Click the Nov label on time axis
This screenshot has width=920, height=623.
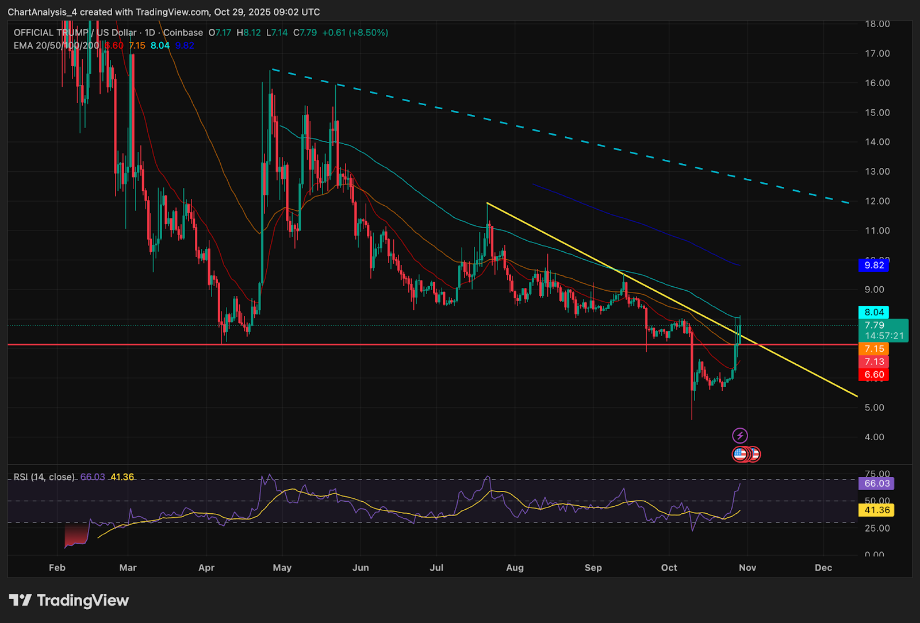(x=747, y=568)
